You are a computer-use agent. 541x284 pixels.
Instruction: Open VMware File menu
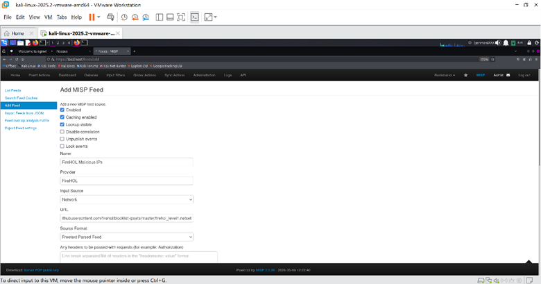8,17
